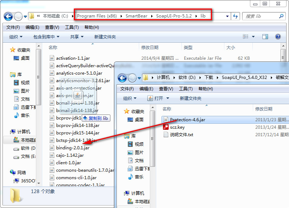289x208 pixels.
Task: Open 查看(V) menu in the lib window
Action: [x=52, y=27]
